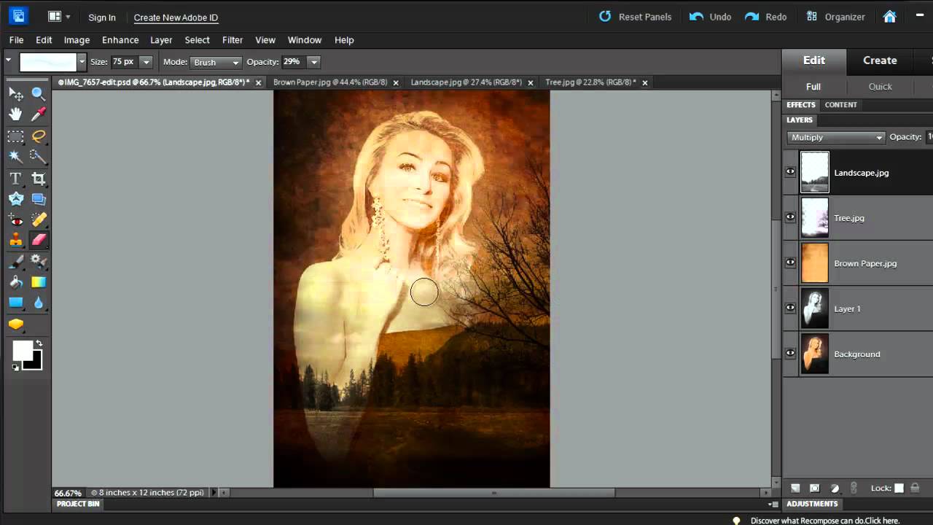933x525 pixels.
Task: Select the Crop tool
Action: (39, 178)
